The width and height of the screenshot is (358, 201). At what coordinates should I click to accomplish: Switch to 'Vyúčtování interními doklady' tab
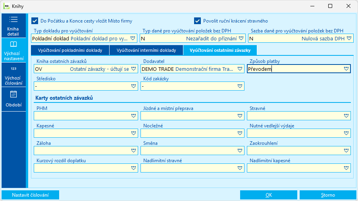click(x=146, y=50)
